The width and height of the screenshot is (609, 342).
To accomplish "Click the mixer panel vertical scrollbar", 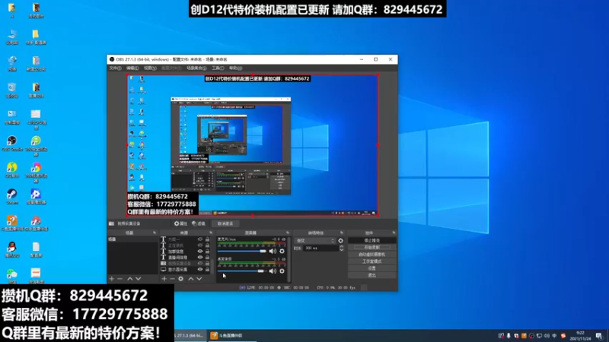I will [289, 258].
